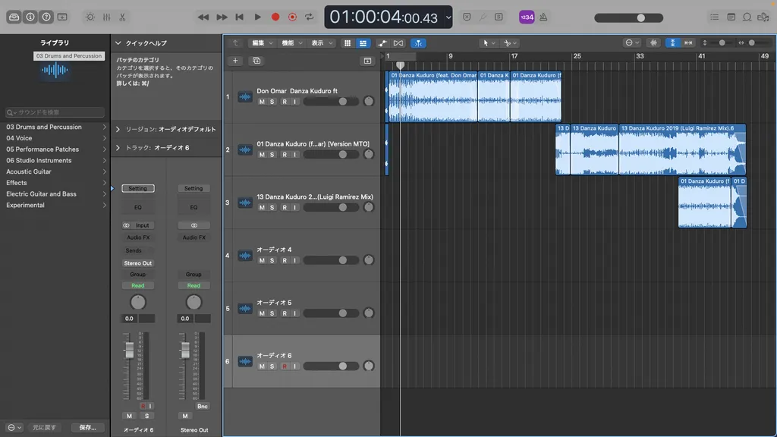777x437 pixels.
Task: Open the Snap mode dropdown
Action: point(632,42)
